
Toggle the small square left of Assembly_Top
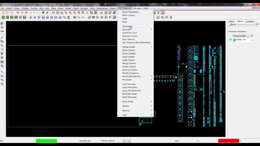[x=231, y=40]
